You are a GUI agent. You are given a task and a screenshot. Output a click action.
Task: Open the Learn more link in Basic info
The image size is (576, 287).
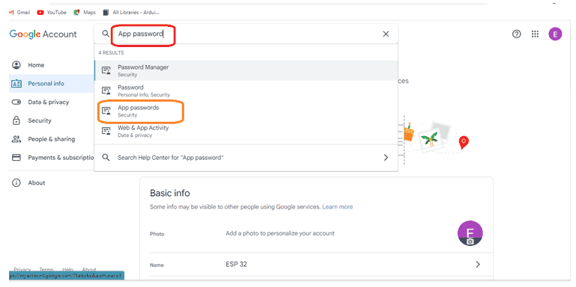pyautogui.click(x=338, y=207)
